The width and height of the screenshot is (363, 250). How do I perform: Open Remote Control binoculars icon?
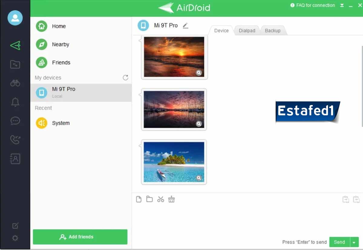click(x=15, y=83)
